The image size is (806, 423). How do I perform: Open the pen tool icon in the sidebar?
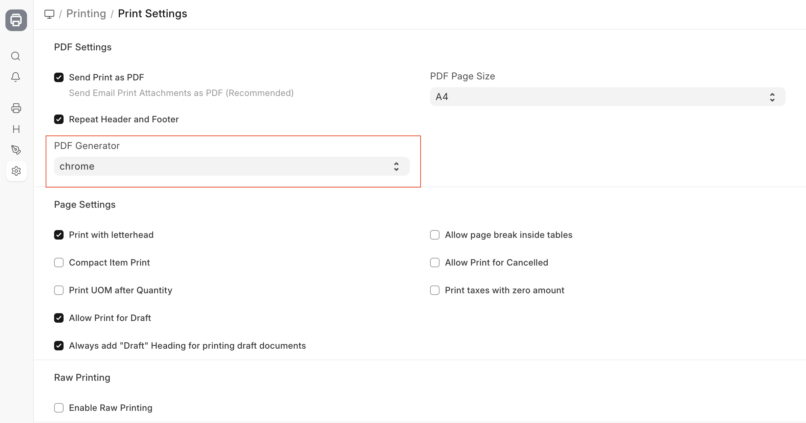[x=16, y=150]
